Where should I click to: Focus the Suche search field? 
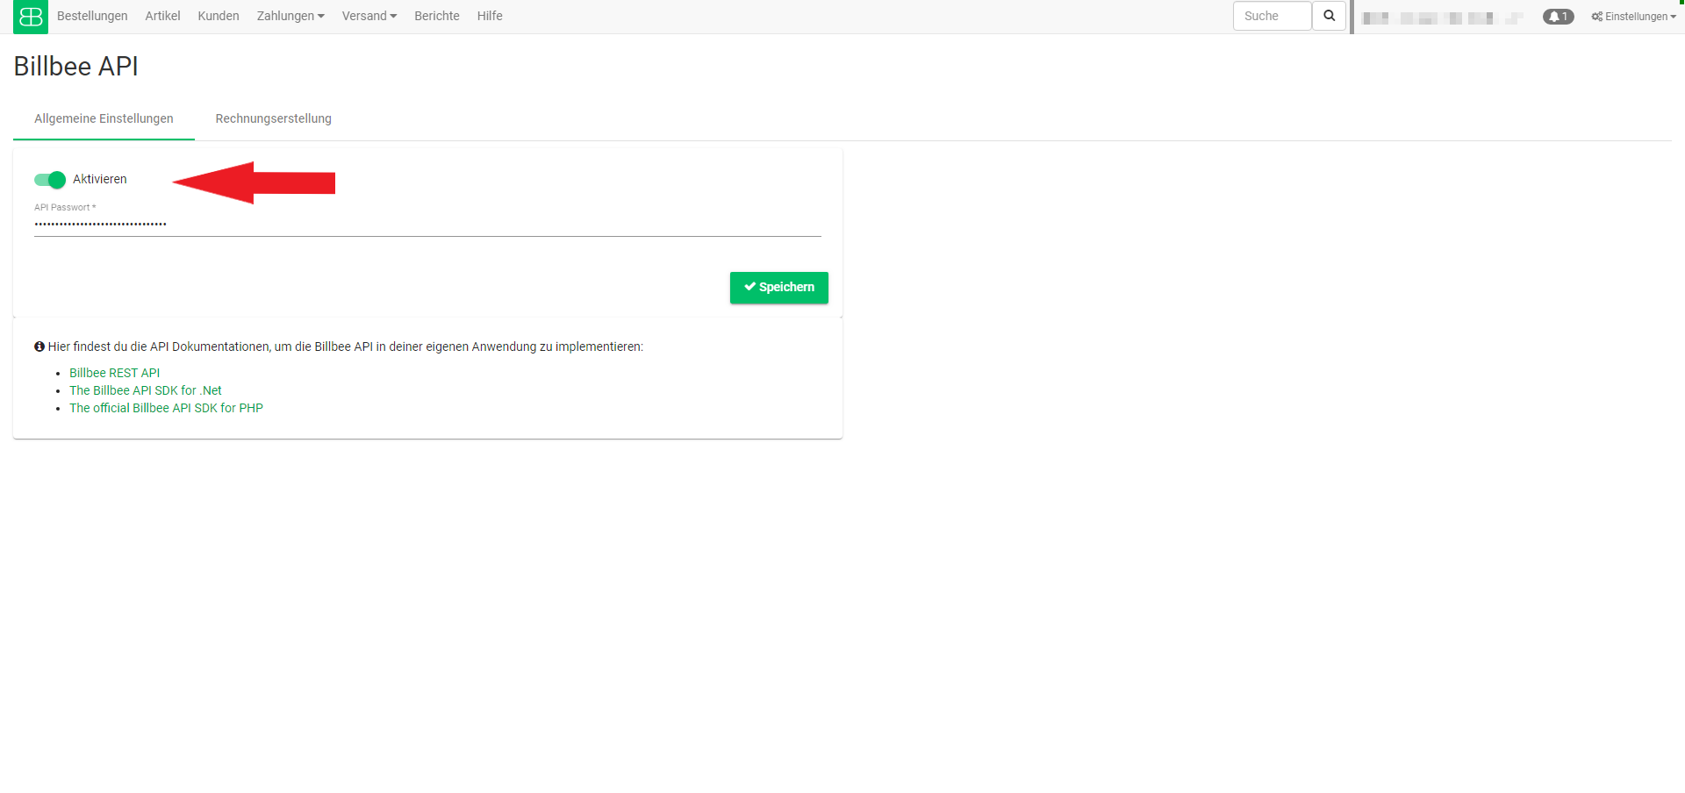coord(1272,16)
